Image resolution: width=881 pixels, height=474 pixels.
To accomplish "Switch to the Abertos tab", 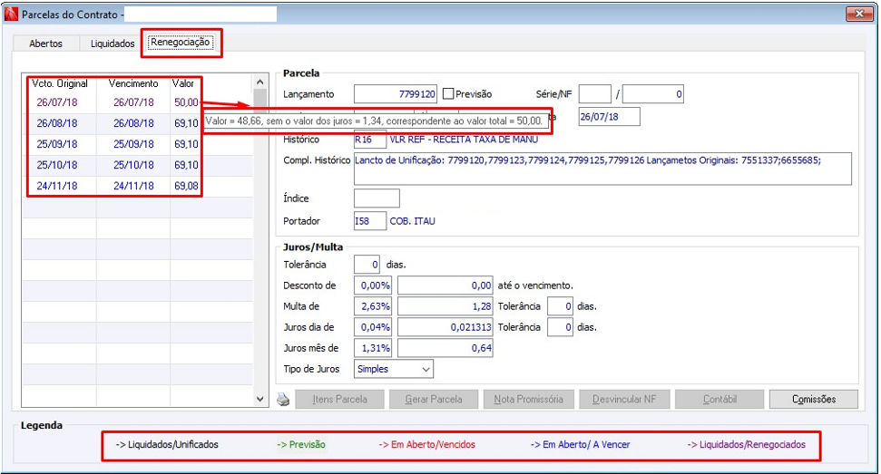I will pos(46,44).
